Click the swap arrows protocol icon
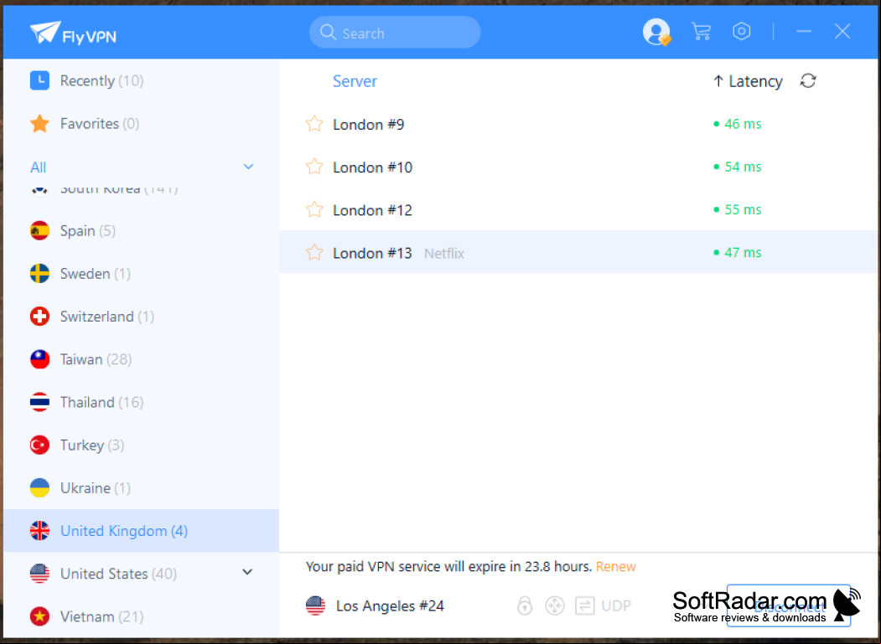Image resolution: width=881 pixels, height=644 pixels. pos(584,605)
